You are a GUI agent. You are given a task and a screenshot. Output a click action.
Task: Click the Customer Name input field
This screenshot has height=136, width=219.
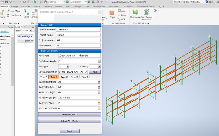[78, 30]
